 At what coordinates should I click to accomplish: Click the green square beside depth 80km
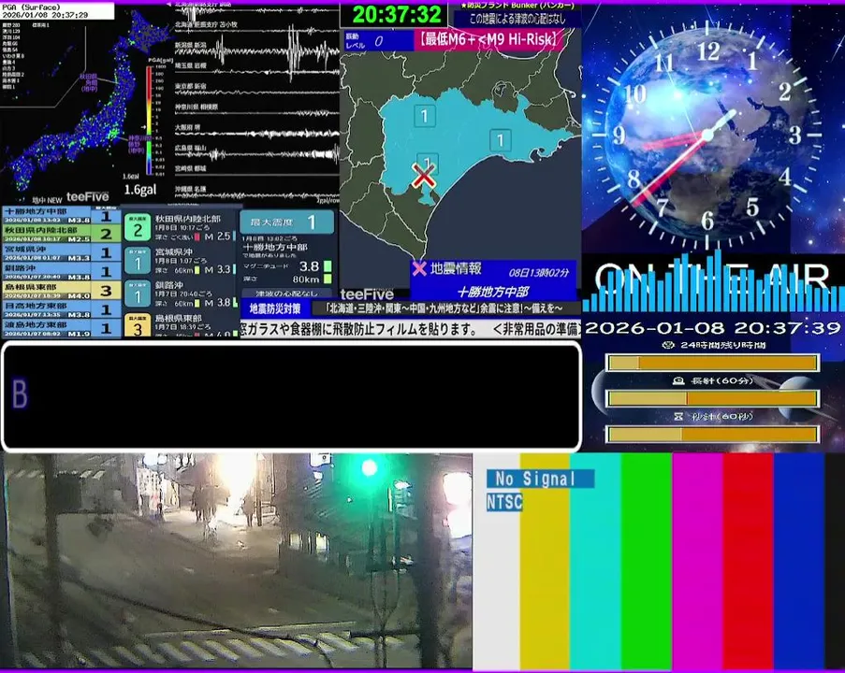click(x=328, y=279)
